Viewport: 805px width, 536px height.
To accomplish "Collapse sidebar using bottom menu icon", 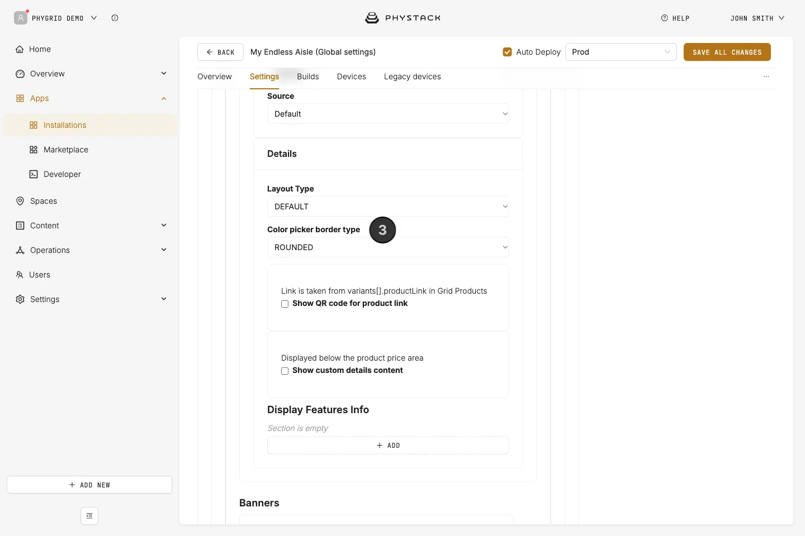I will tap(89, 516).
